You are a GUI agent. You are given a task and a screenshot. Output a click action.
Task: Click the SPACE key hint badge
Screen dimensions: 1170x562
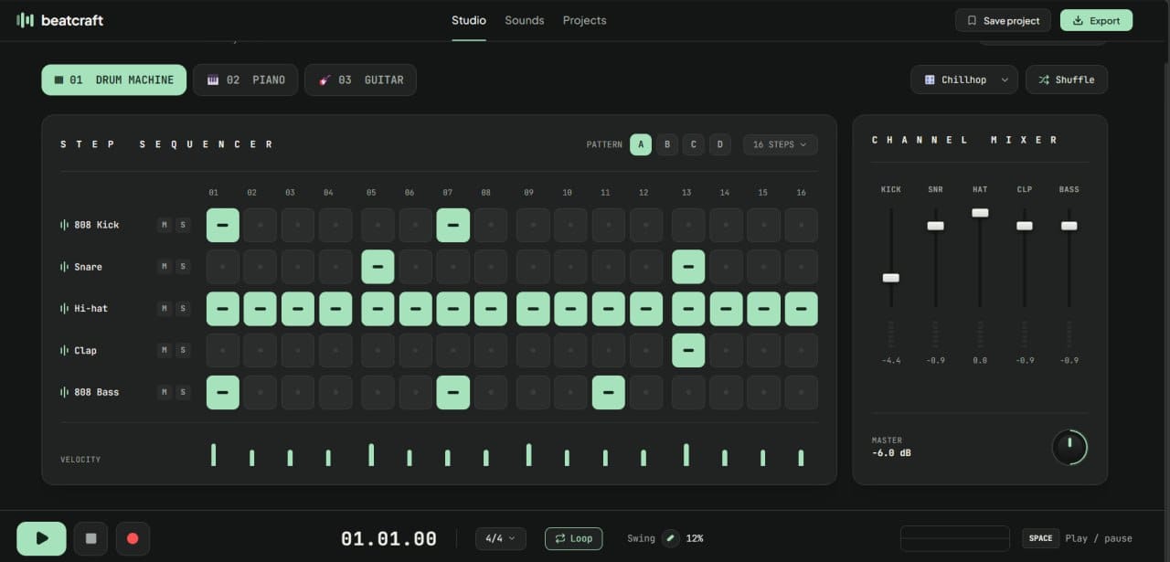coord(1040,538)
